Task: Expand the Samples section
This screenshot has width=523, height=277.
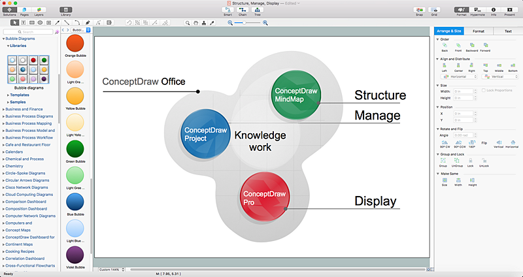Action: (x=8, y=102)
